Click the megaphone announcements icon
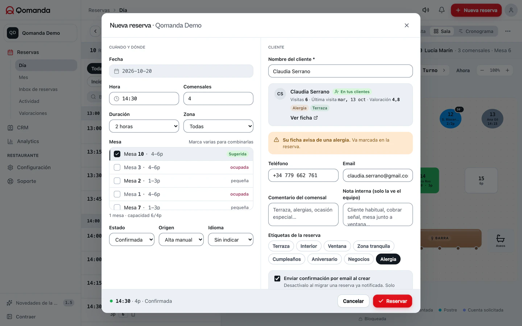This screenshot has width=522, height=326. pos(426,10)
